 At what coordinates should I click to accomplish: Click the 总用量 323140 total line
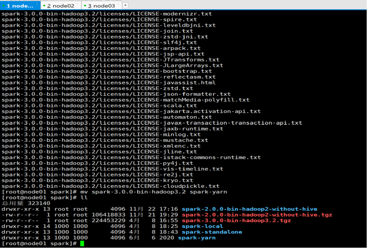26,203
